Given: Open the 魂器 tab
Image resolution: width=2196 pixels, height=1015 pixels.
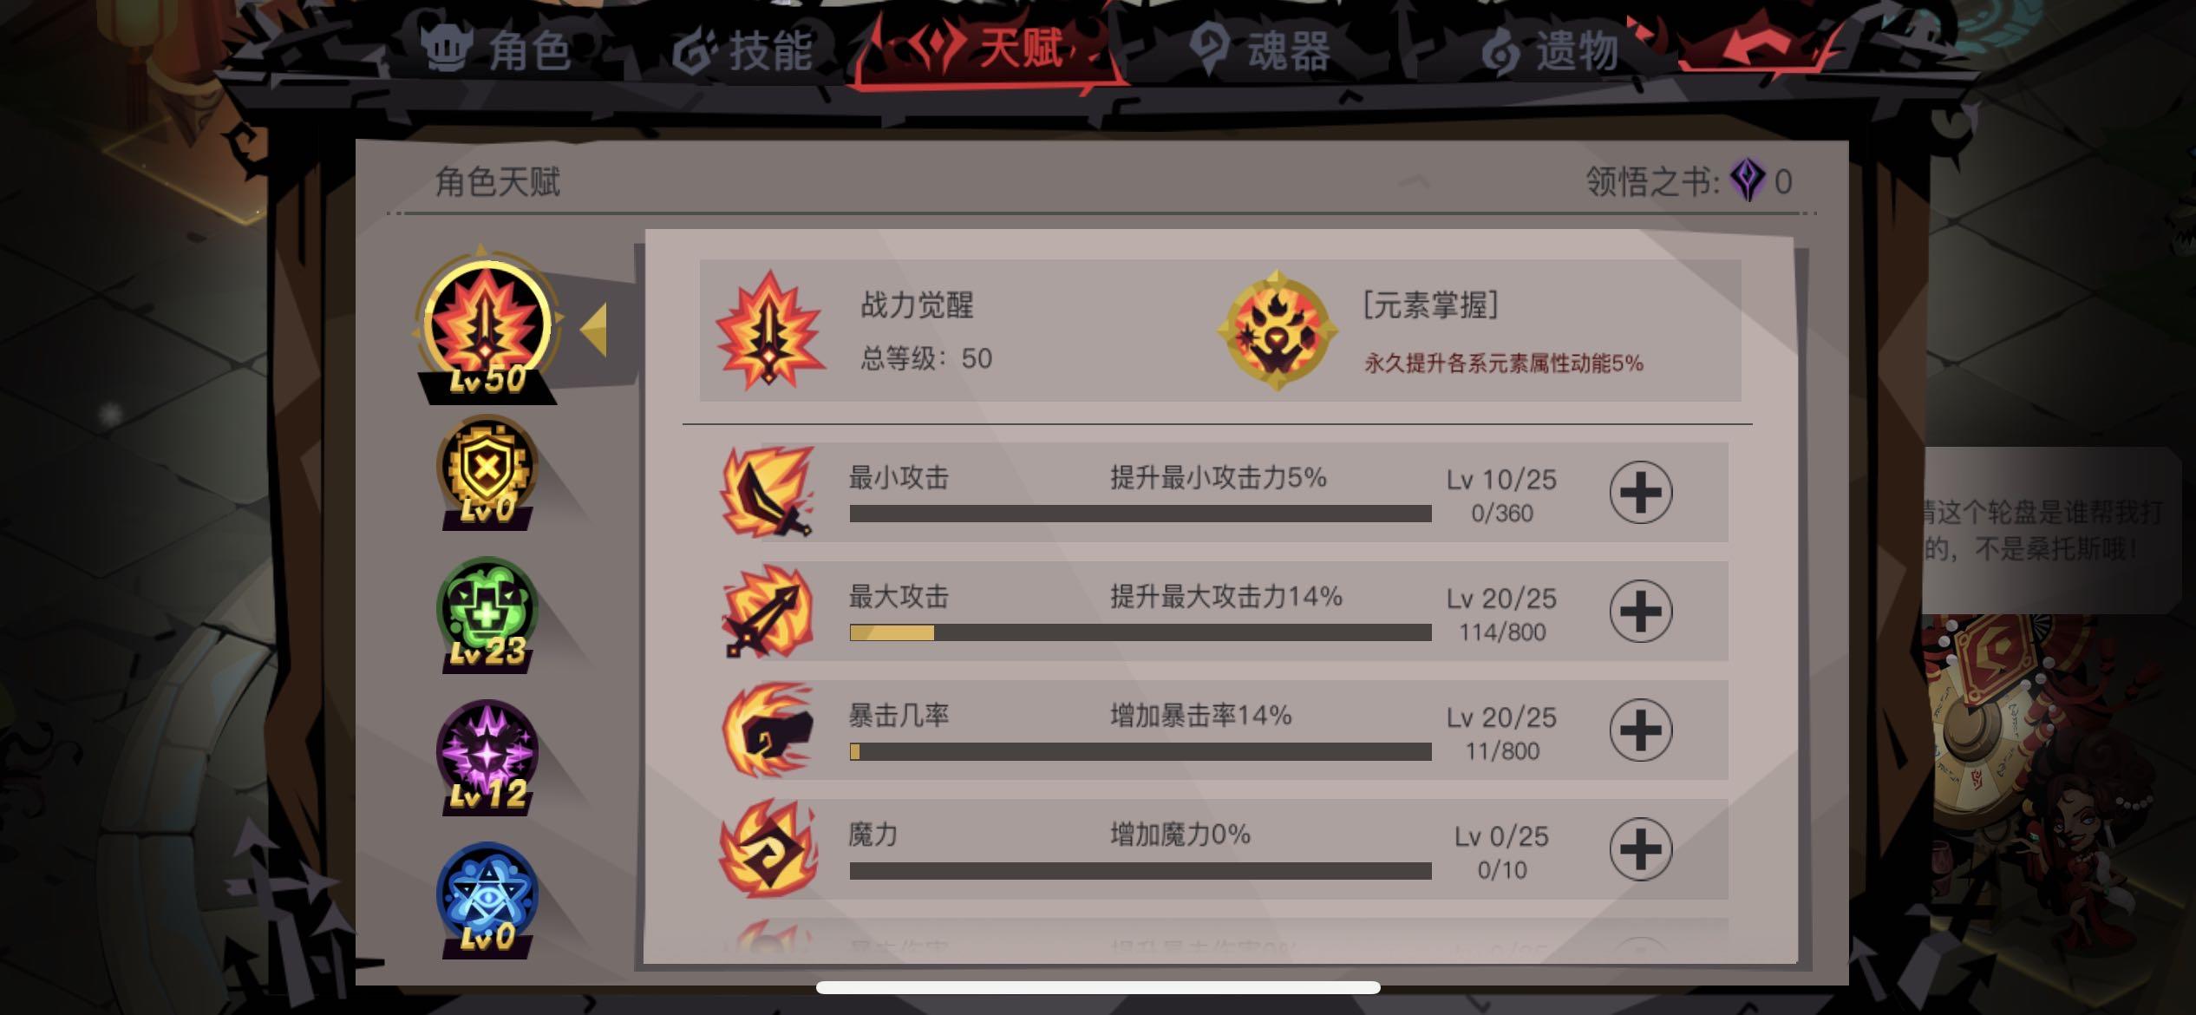Looking at the screenshot, I should pyautogui.click(x=1260, y=49).
